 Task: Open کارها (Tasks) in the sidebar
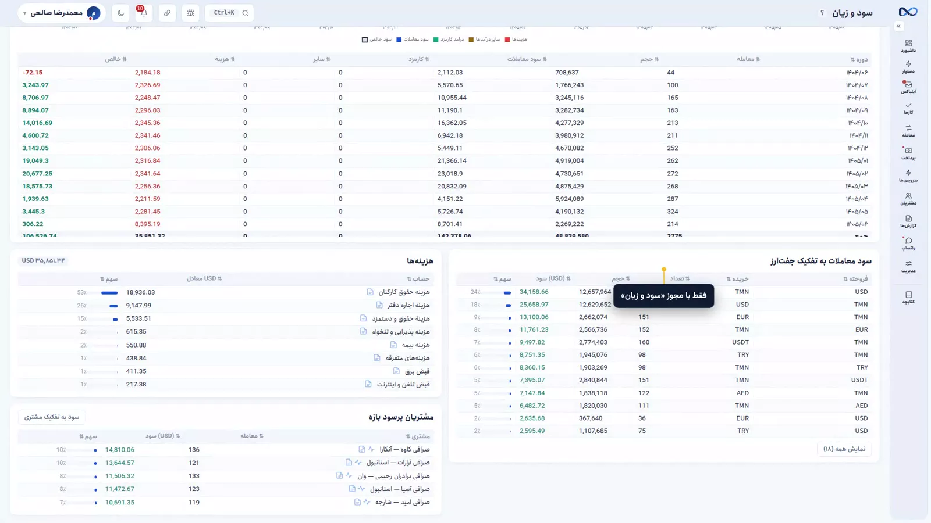coord(908,108)
